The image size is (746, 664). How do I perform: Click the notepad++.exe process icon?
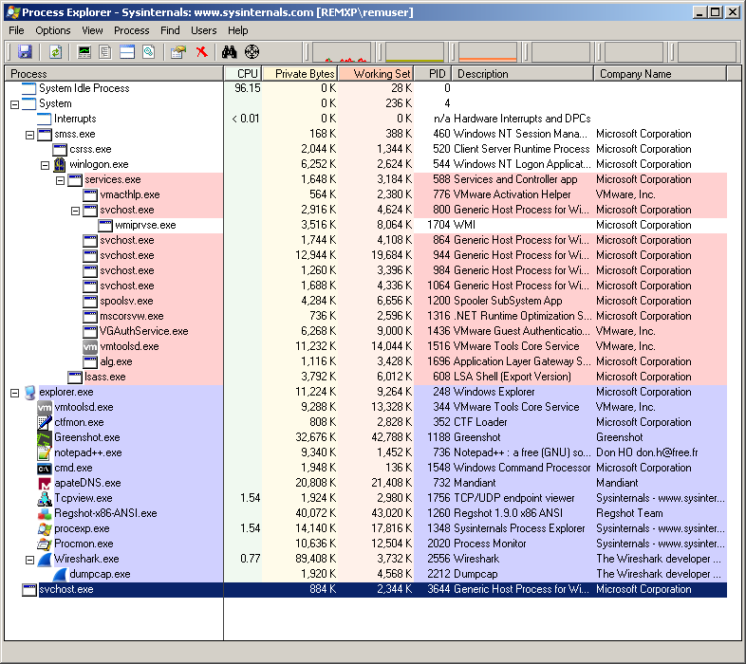coord(45,452)
